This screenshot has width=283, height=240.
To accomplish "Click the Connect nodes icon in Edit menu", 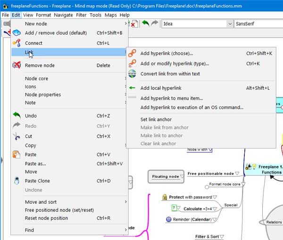I will pyautogui.click(x=17, y=43).
